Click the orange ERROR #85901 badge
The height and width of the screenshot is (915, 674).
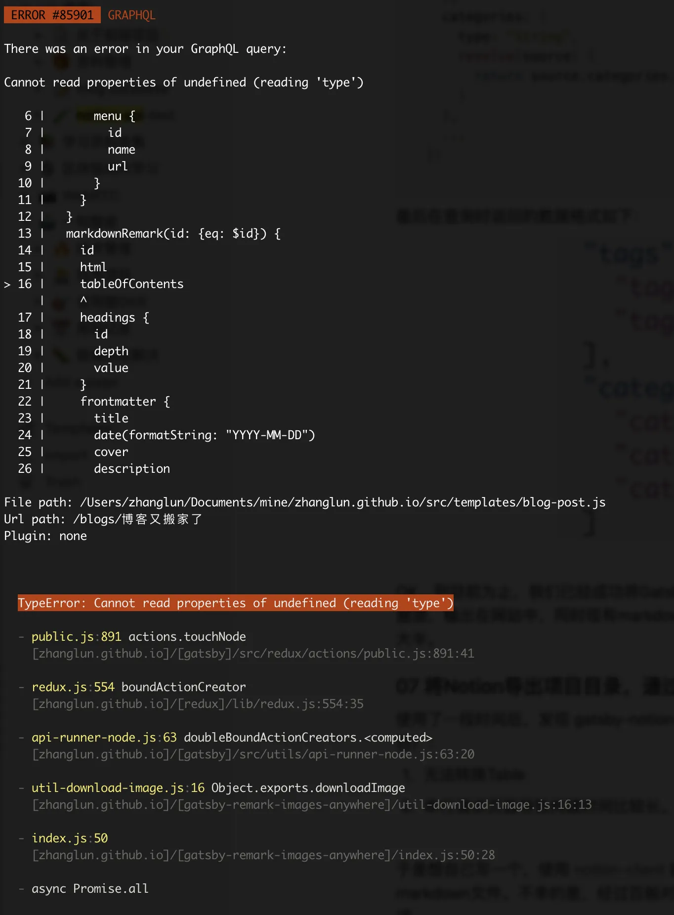52,15
